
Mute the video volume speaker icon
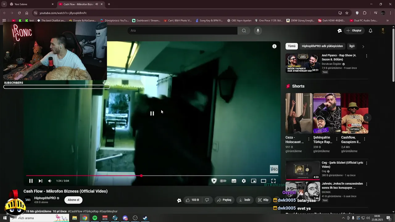pos(50,181)
